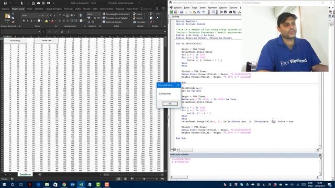Apply the red font color button
Screen dimensions: 335x188
click(52, 21)
